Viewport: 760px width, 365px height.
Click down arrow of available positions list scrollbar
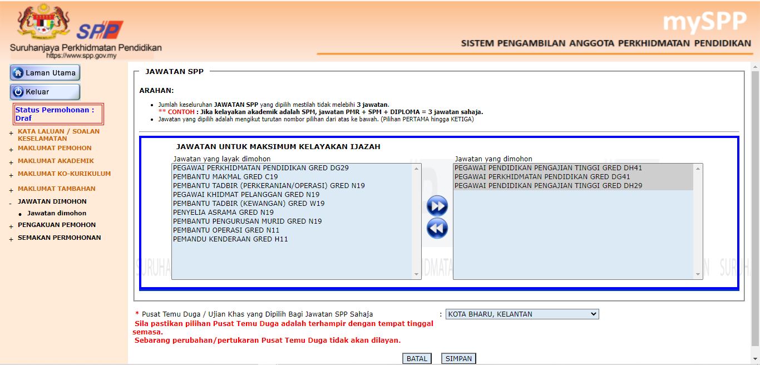click(x=417, y=274)
